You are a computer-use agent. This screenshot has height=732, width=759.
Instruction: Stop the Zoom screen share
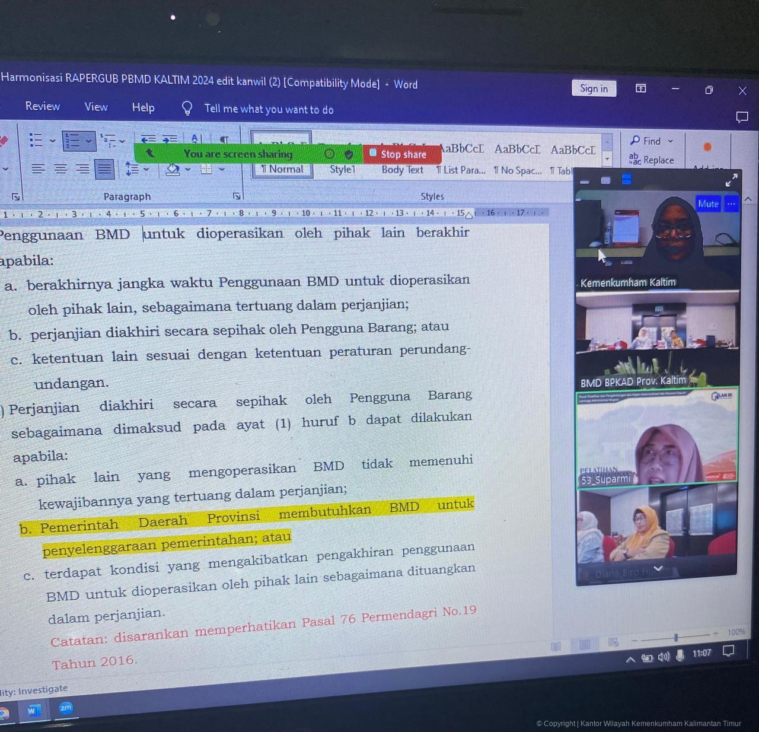[x=402, y=154]
